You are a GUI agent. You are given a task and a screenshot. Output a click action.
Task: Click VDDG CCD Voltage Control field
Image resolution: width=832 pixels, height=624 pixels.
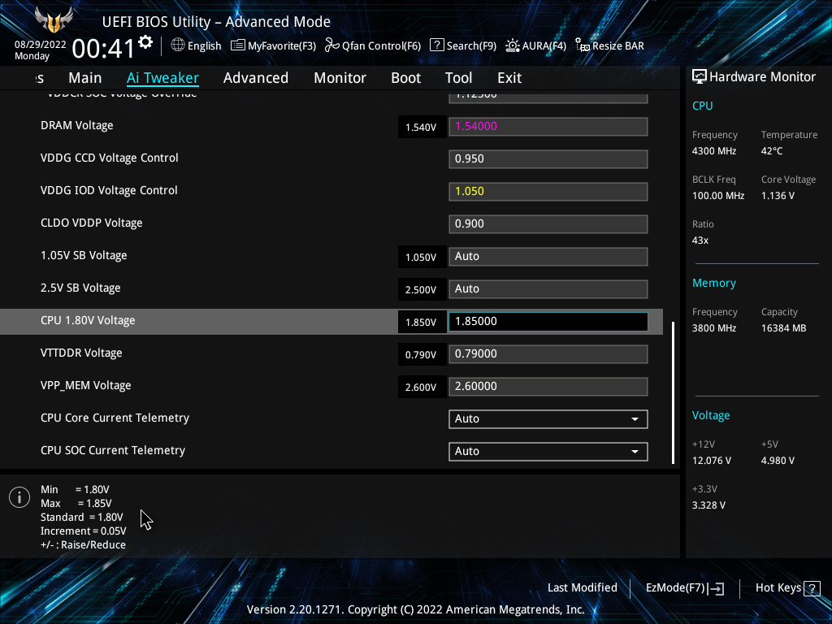(548, 158)
